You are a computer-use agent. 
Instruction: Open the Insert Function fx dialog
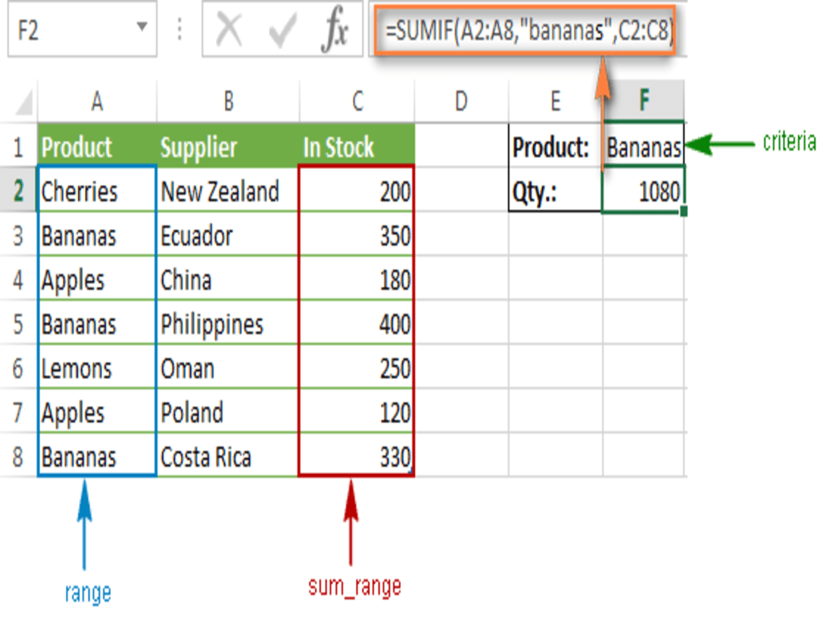tap(334, 32)
